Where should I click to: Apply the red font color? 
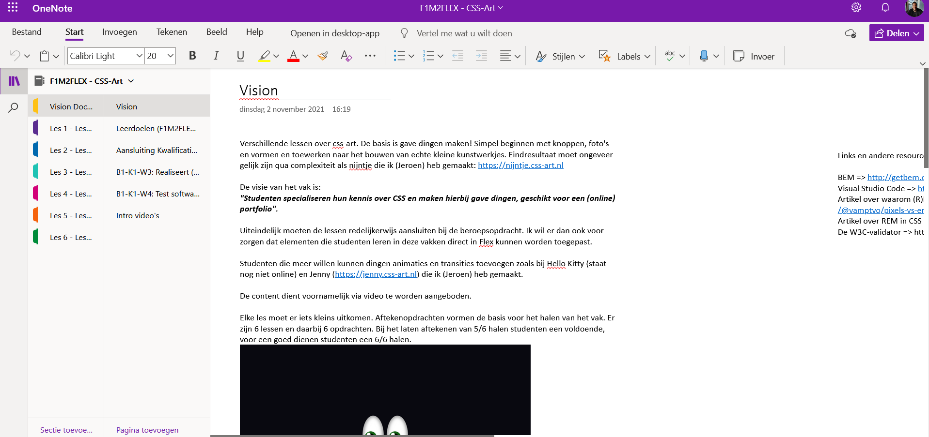(293, 56)
